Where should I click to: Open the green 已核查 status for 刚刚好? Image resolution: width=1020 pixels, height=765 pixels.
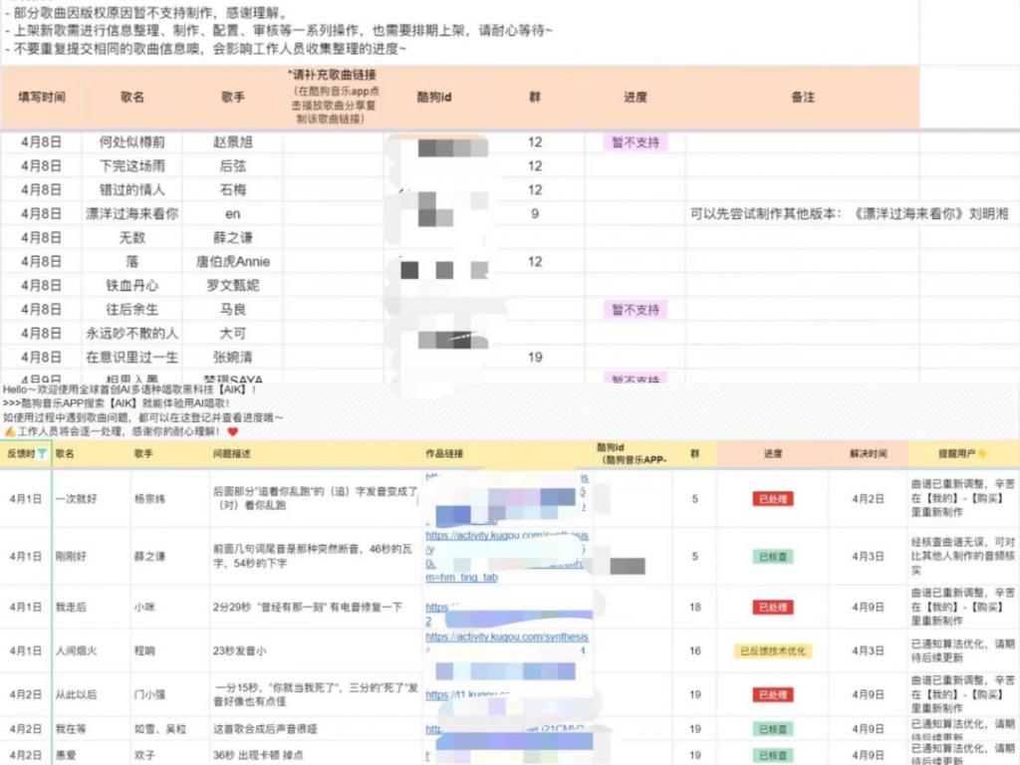coord(772,556)
